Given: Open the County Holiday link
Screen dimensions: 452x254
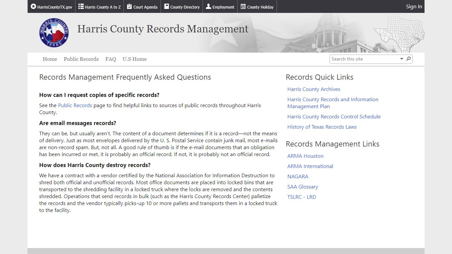Looking at the screenshot, I should (x=257, y=7).
